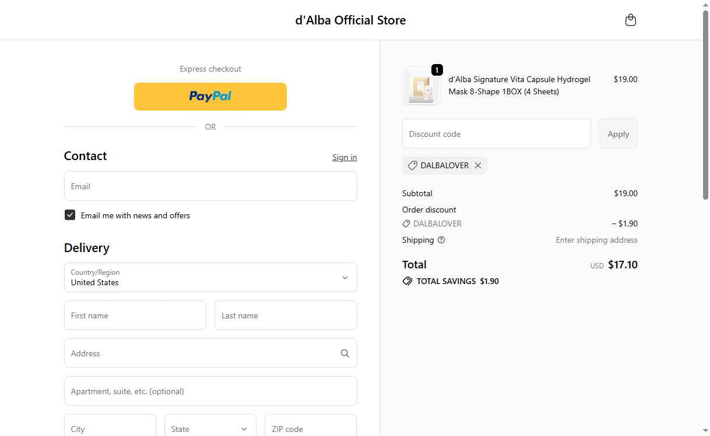Focus the First name field
The image size is (710, 436).
tap(135, 316)
